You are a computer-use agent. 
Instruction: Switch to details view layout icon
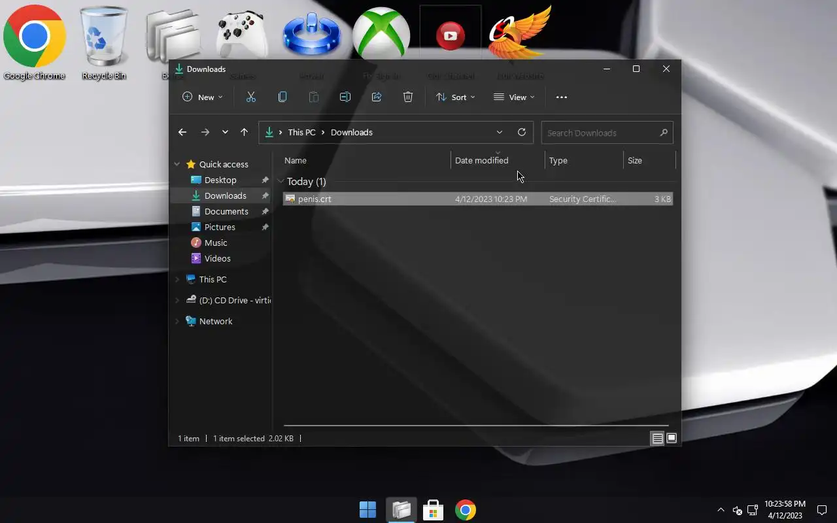point(658,439)
